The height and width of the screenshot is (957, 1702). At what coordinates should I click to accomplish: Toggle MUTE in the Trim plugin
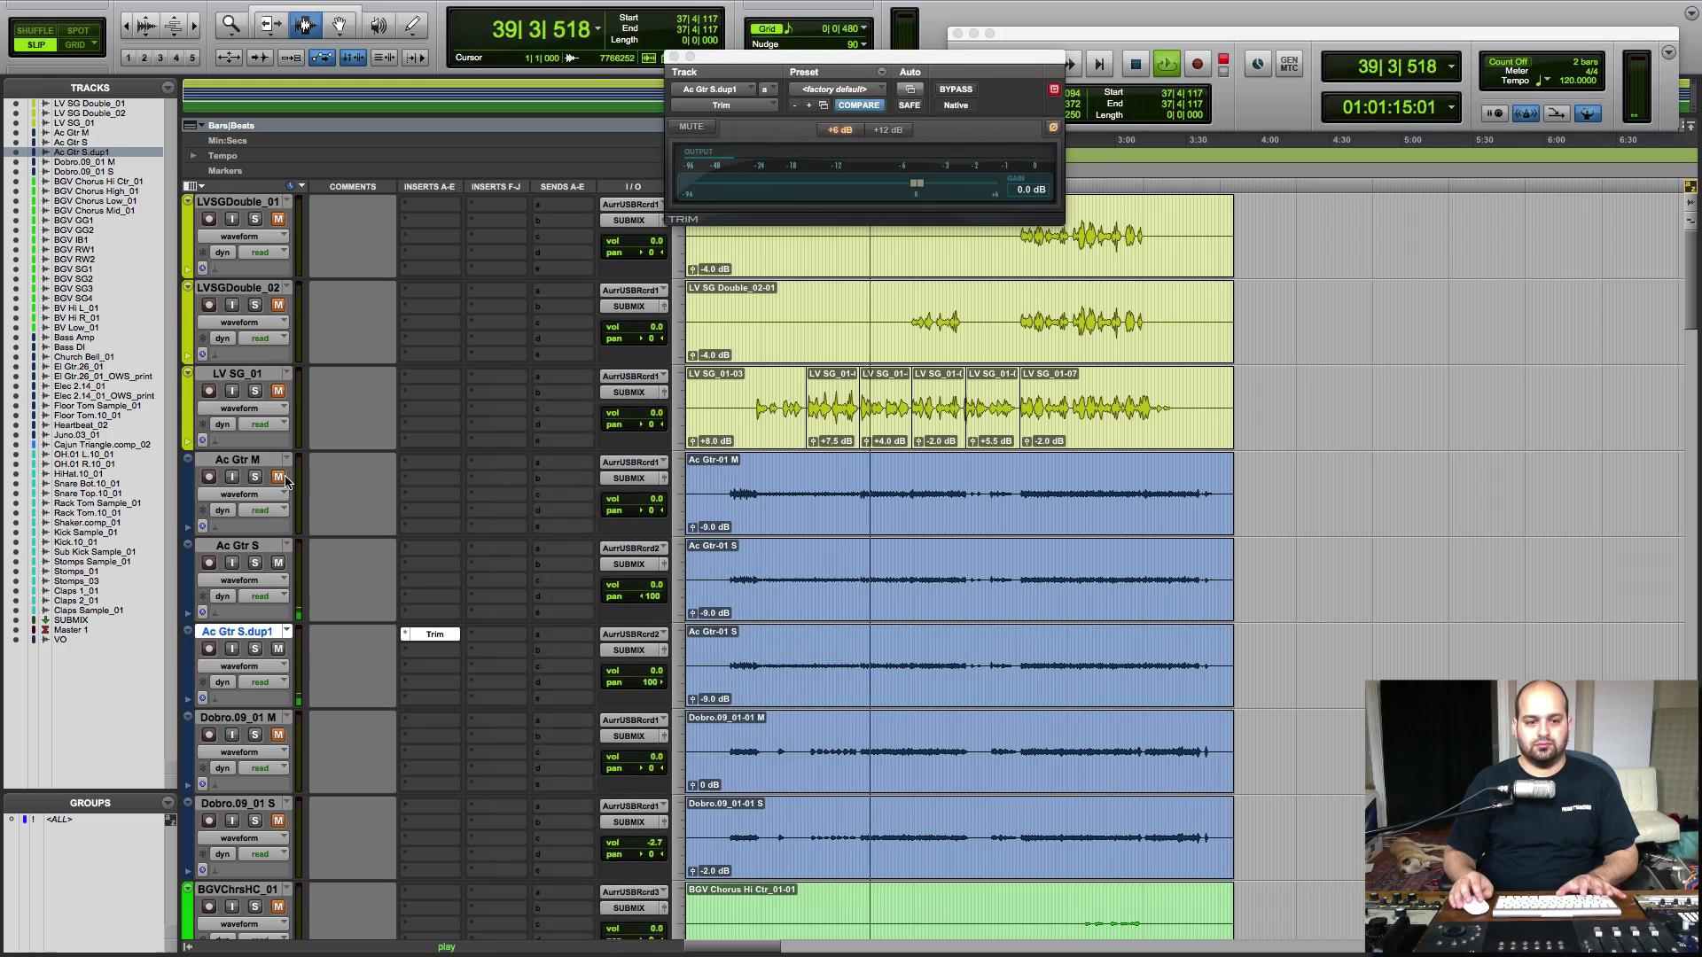point(691,127)
